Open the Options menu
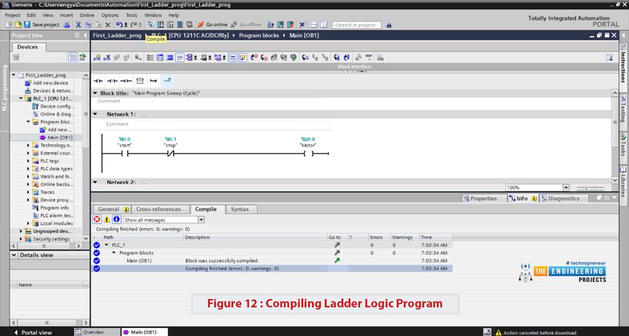This screenshot has width=629, height=336. click(110, 15)
